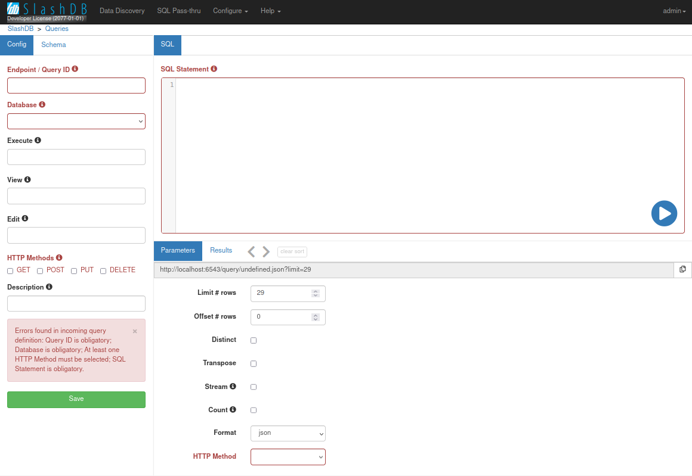Focus the View input field

click(x=76, y=196)
